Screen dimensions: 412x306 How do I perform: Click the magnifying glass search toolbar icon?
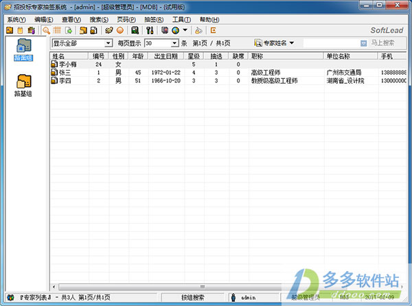[47, 30]
